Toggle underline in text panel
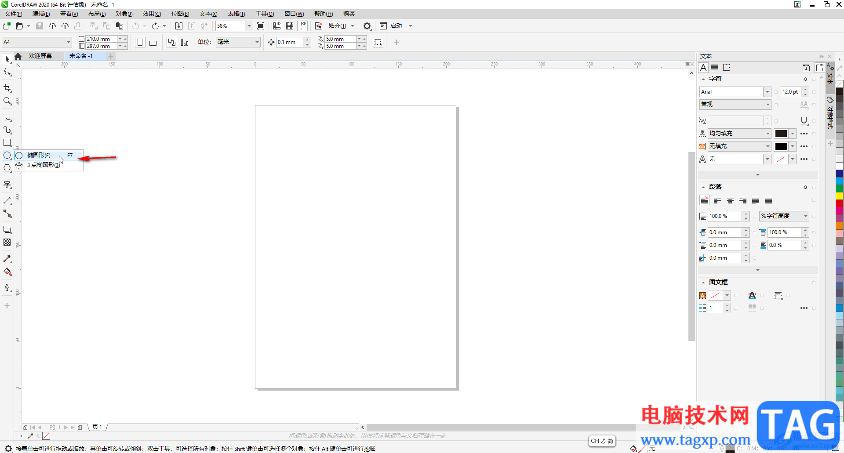844x453 pixels. pyautogui.click(x=804, y=121)
